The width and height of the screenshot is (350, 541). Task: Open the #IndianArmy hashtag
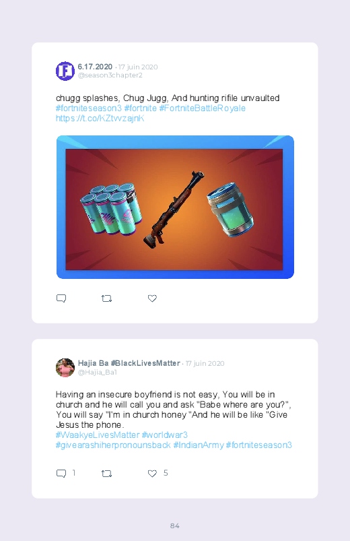(x=199, y=445)
